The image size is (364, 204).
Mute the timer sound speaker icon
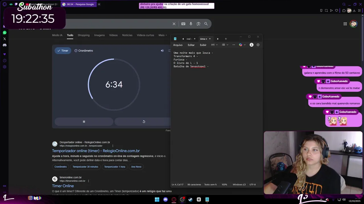162,51
